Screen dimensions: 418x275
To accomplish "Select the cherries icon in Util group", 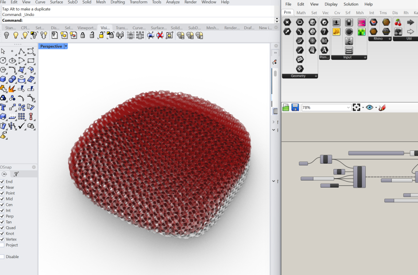I will [x=398, y=22].
